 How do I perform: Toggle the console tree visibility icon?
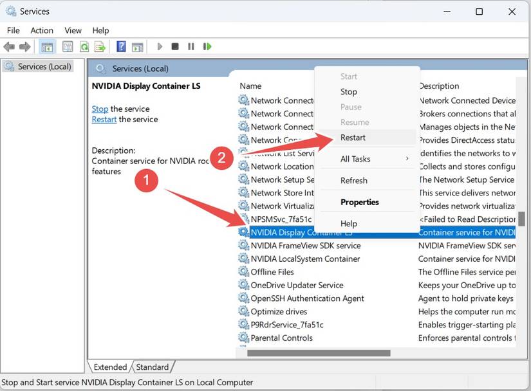[46, 46]
